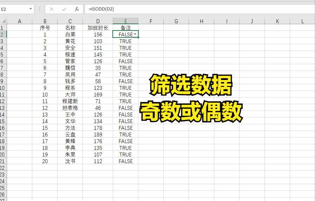Image resolution: width=315 pixels, height=201 pixels.
Task: Select row 25 header
Action: 3,188
